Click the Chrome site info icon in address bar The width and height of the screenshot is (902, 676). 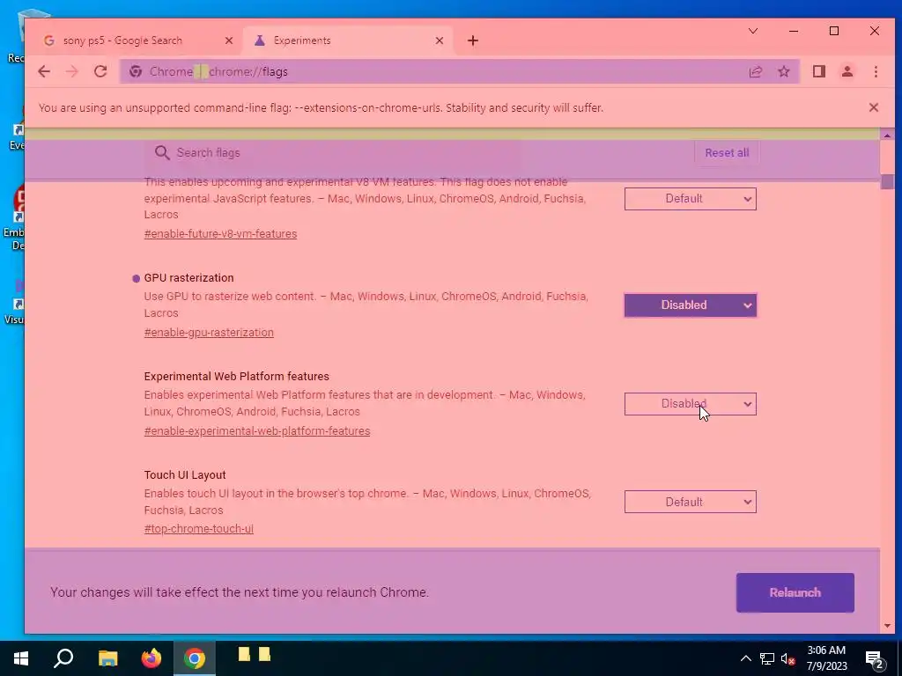click(x=136, y=71)
